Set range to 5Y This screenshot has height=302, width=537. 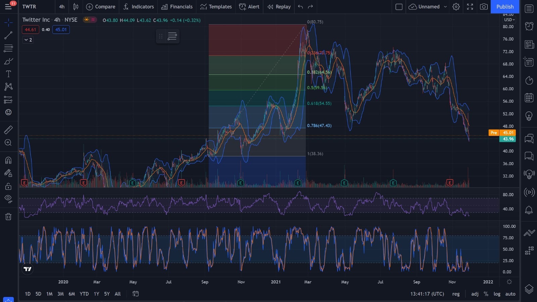tap(107, 294)
